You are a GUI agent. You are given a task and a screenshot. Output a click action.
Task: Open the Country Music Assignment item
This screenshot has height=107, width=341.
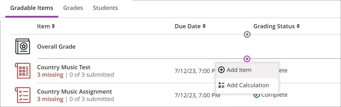74,91
